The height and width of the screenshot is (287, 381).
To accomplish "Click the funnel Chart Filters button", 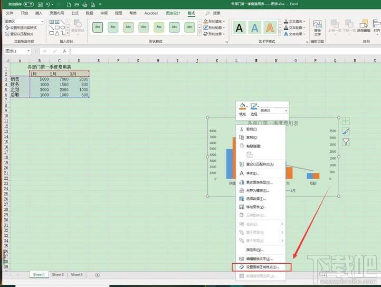I will point(346,142).
